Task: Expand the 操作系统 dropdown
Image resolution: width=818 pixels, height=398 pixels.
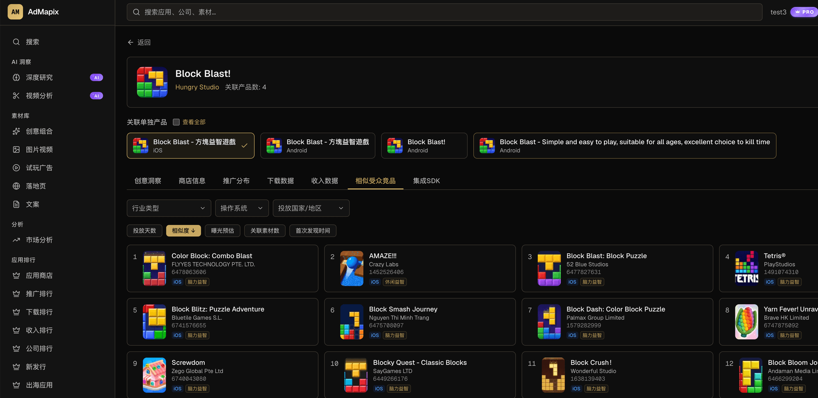Action: 242,208
